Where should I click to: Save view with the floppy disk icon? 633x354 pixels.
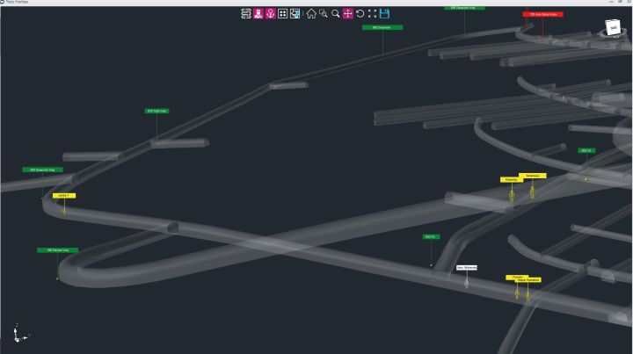(385, 14)
